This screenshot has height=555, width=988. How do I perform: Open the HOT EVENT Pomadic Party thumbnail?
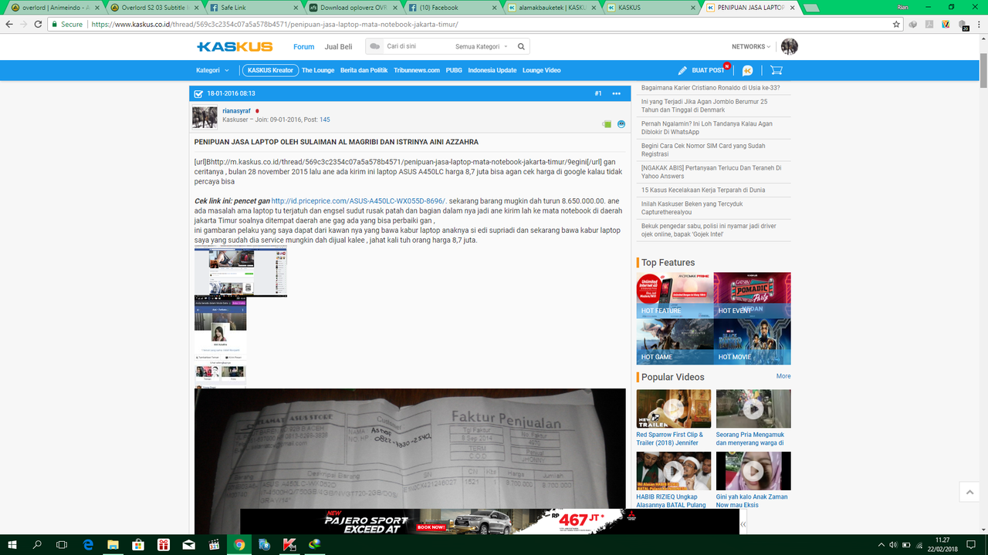pyautogui.click(x=753, y=295)
